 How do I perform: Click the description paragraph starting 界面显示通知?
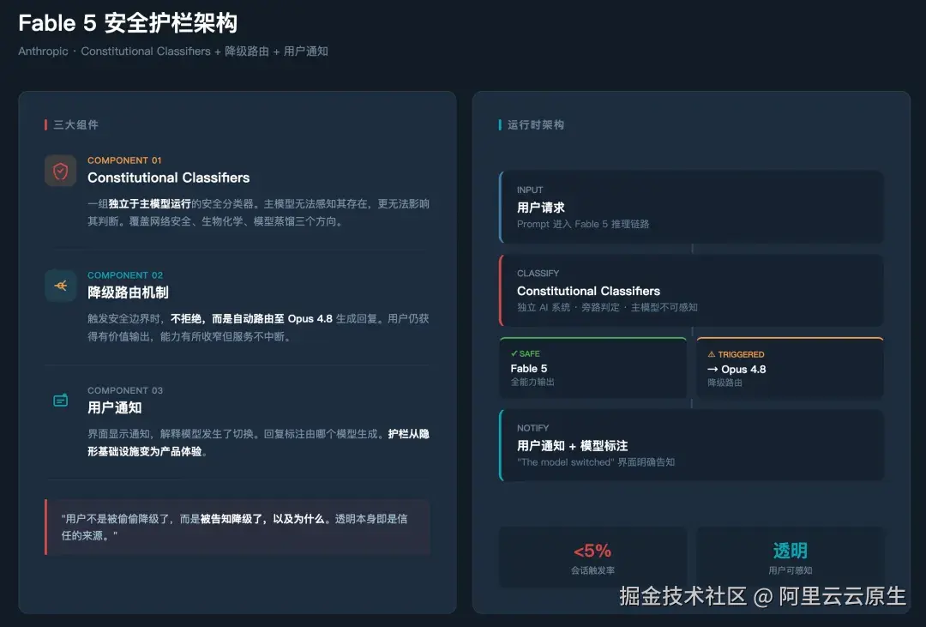coord(258,443)
